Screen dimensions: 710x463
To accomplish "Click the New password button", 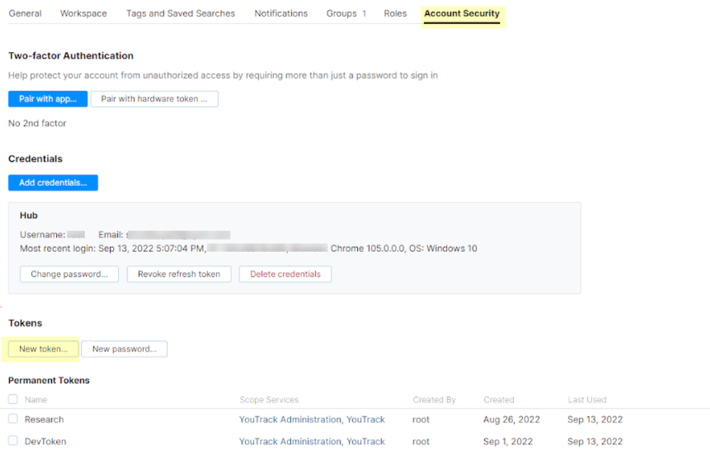I will 124,349.
